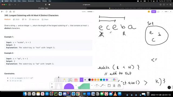This screenshot has height=97, width=173.
Task: Select the marker pen tool
Action: point(59,79)
